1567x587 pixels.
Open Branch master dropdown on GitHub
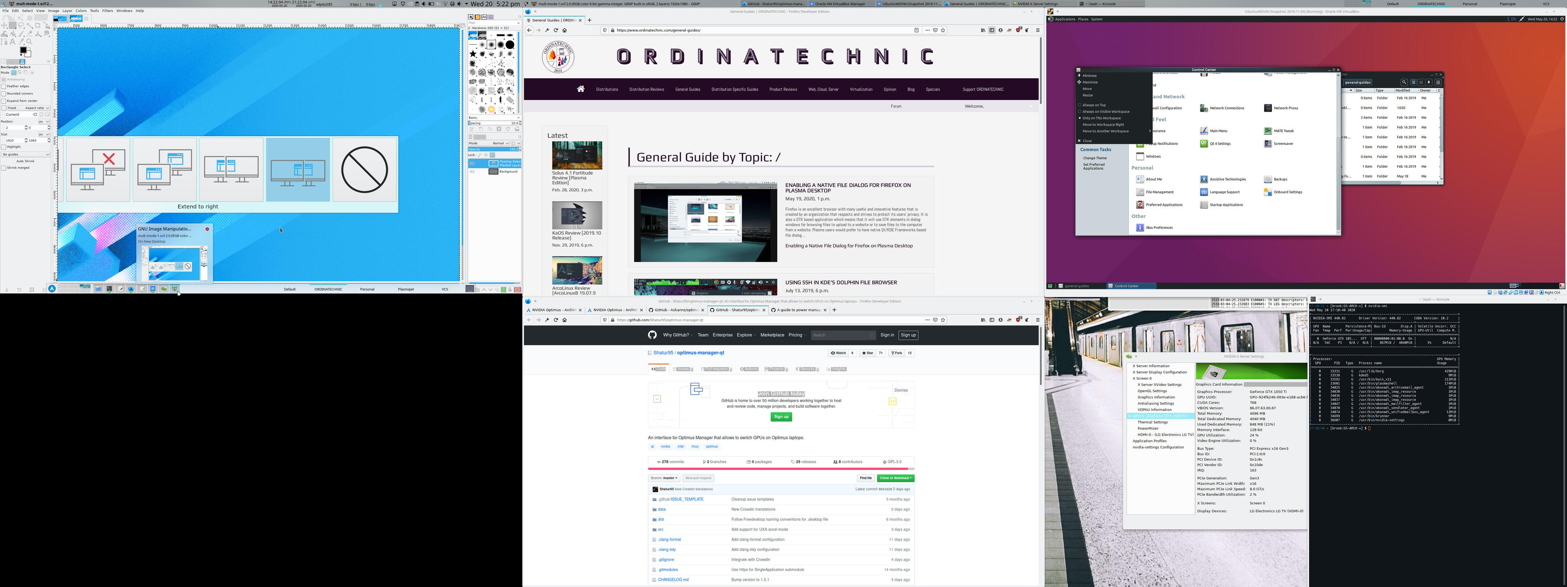click(x=664, y=478)
